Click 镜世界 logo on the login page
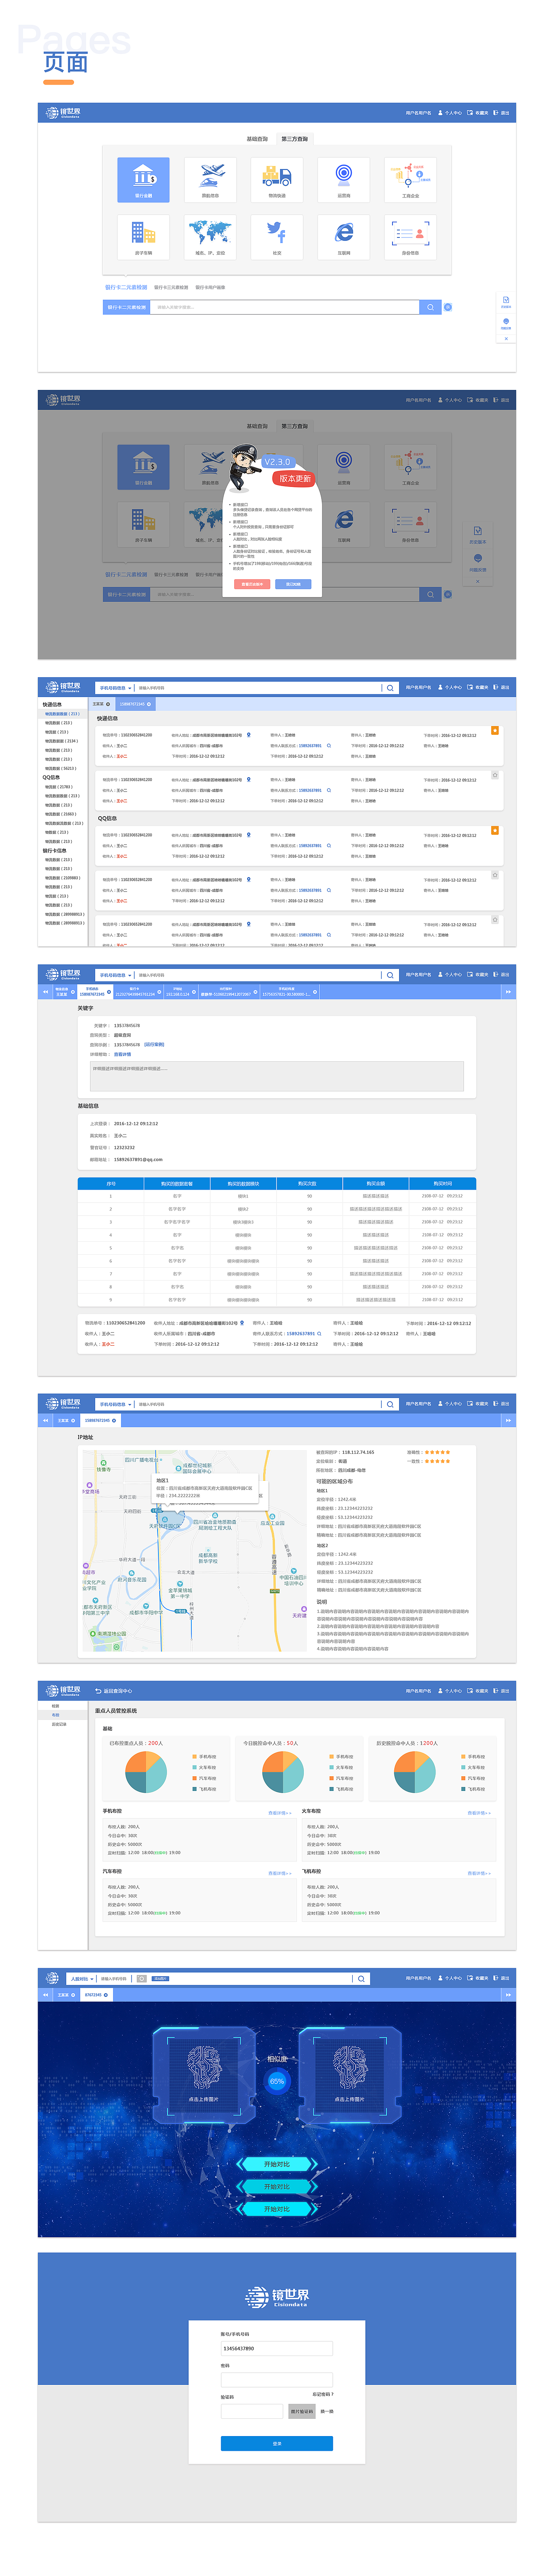The height and width of the screenshot is (2576, 554). (x=277, y=2297)
